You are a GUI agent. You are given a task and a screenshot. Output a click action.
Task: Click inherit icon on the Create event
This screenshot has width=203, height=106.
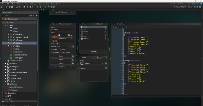pos(106,27)
